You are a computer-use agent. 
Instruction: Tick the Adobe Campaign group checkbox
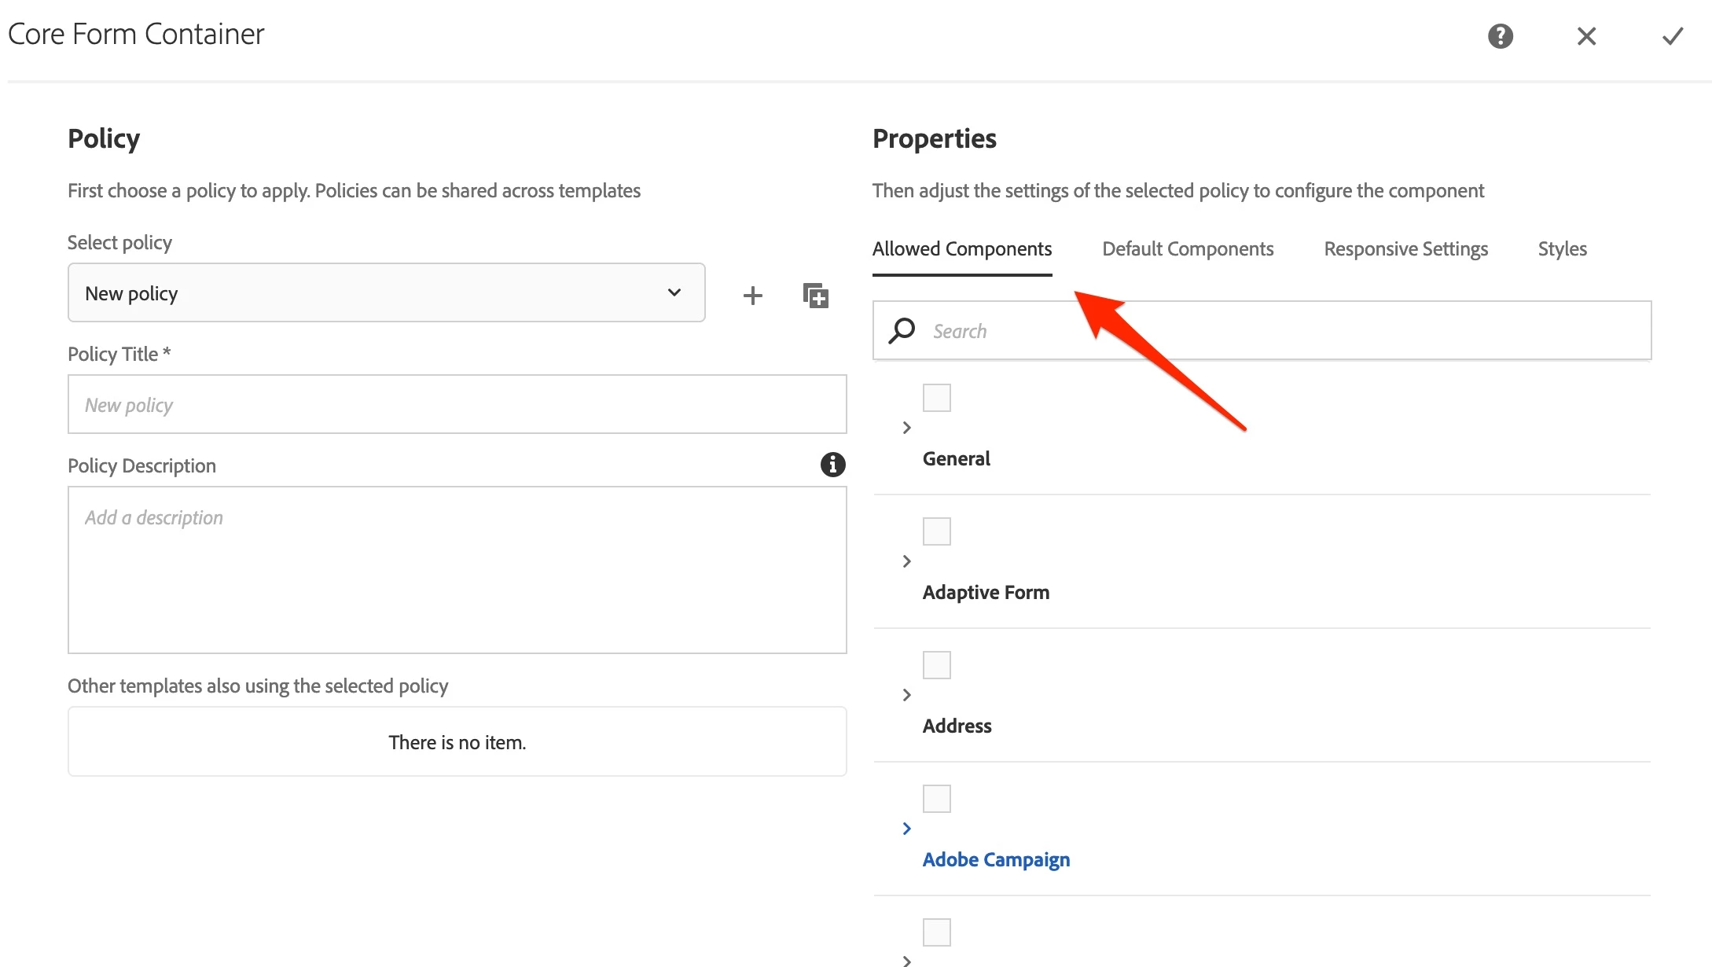[936, 799]
